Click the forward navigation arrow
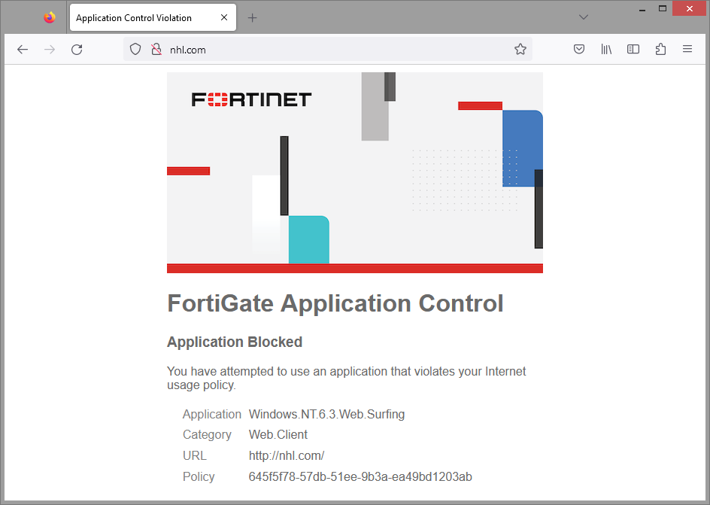This screenshot has height=505, width=710. tap(50, 49)
